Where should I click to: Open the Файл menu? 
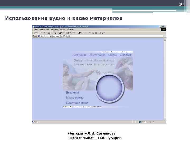click(36, 30)
